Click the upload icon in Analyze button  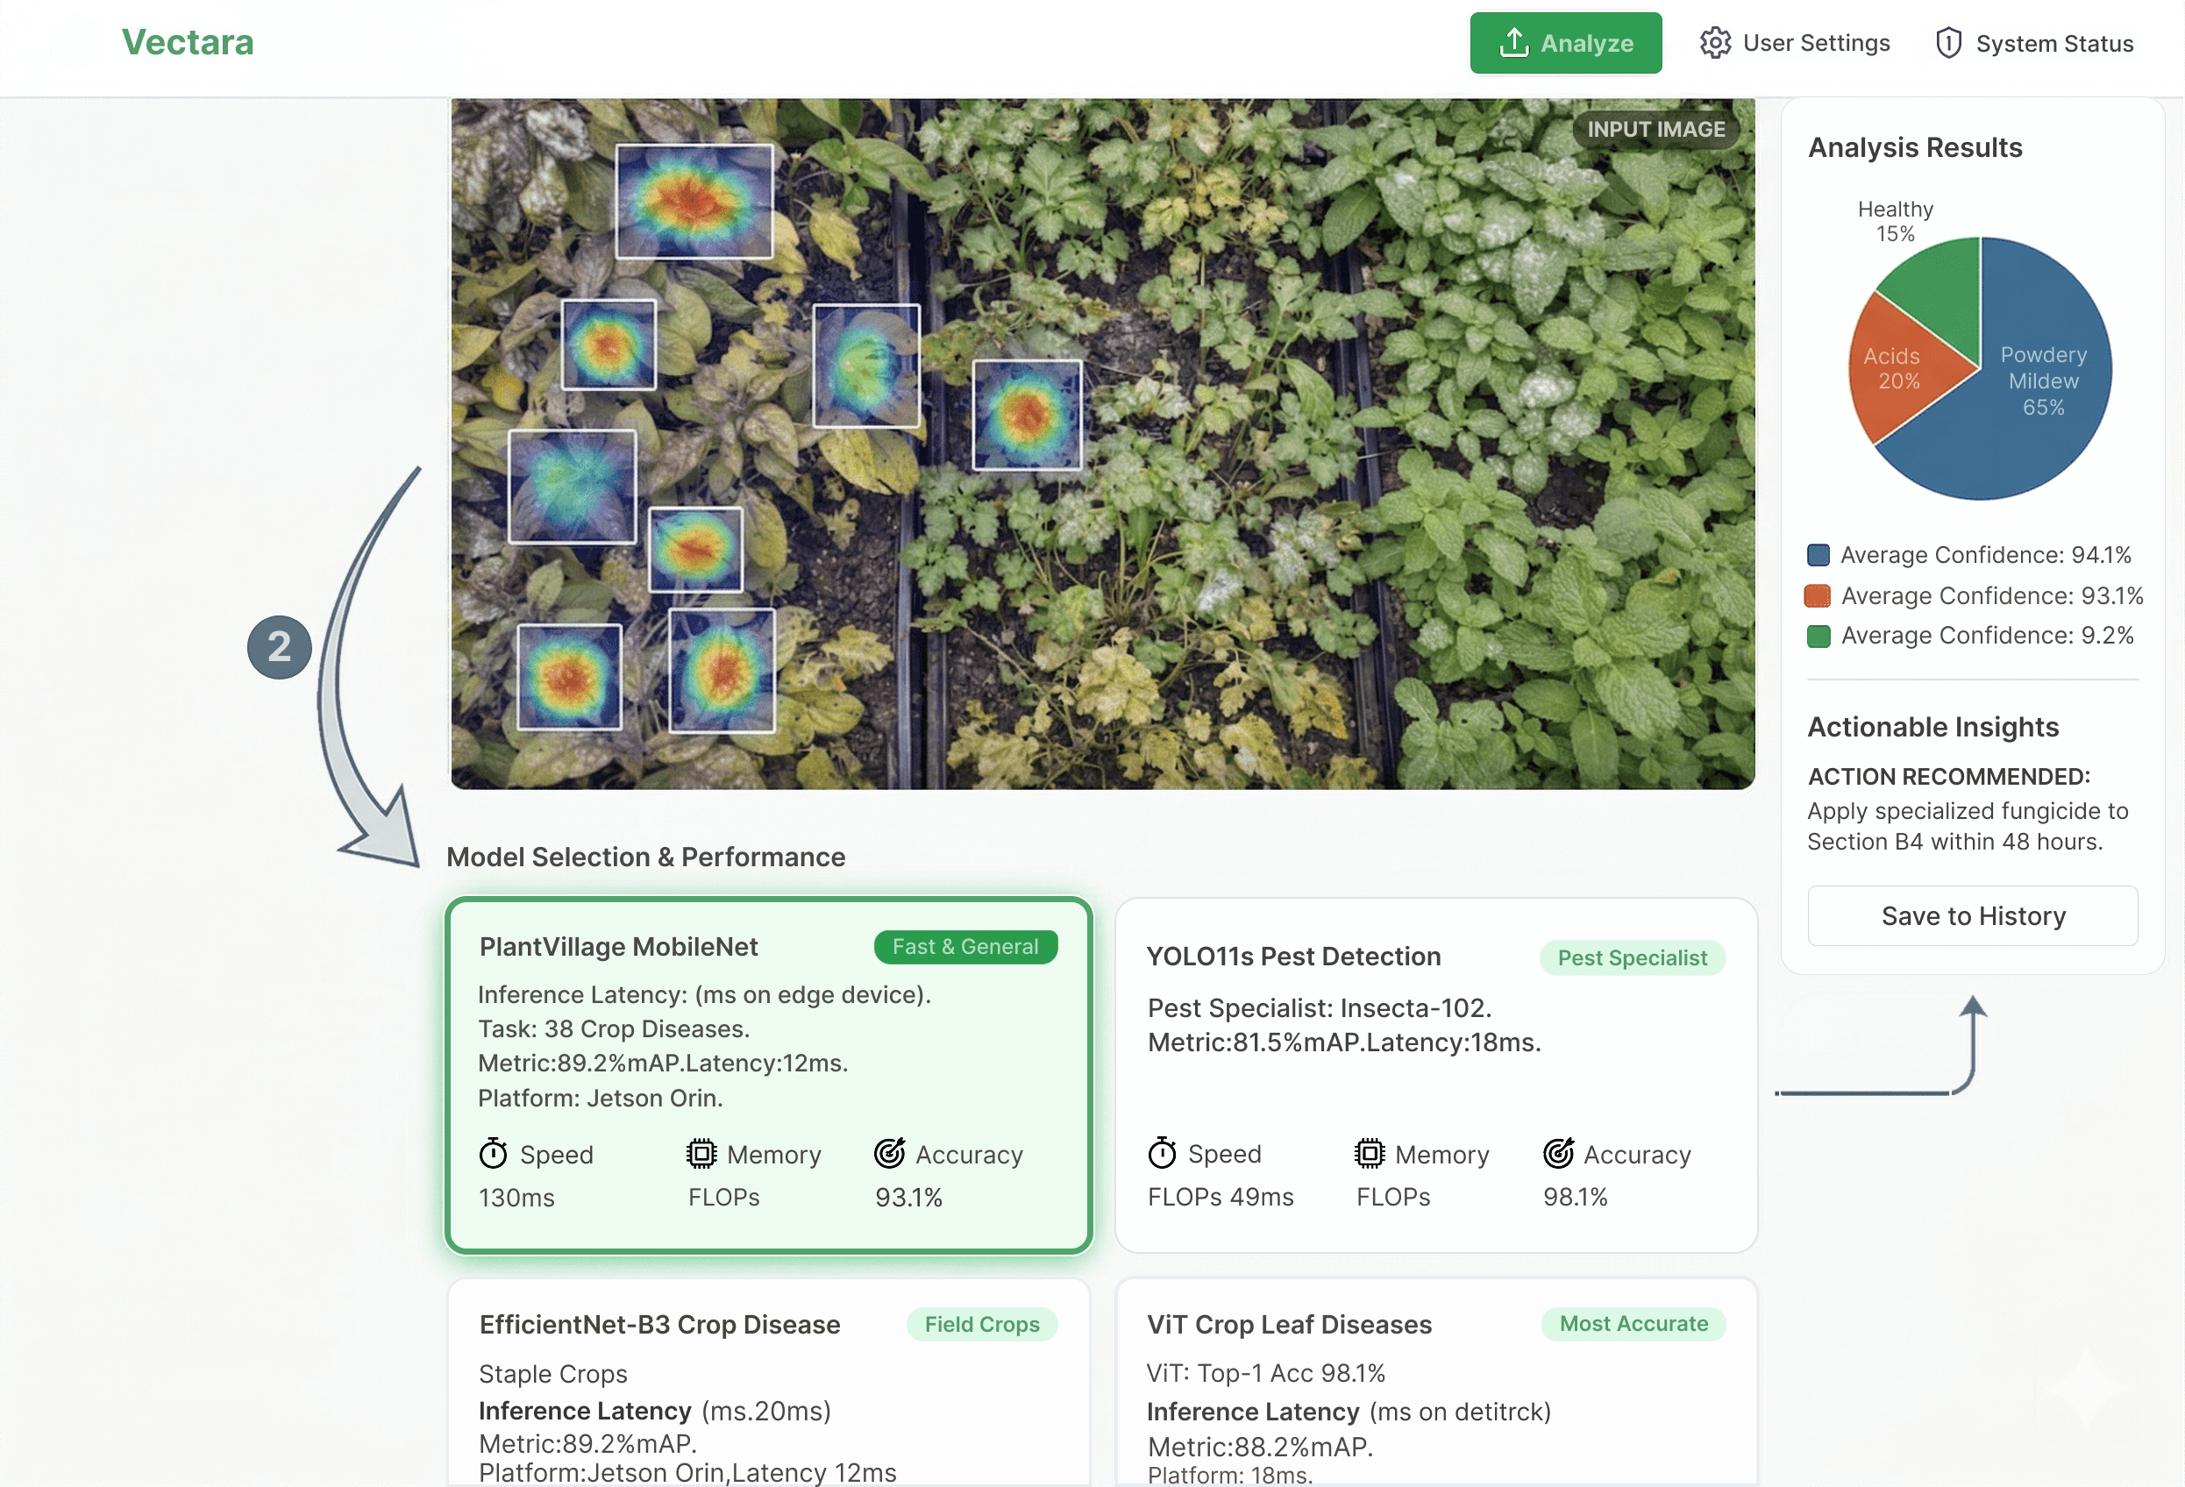point(1513,42)
